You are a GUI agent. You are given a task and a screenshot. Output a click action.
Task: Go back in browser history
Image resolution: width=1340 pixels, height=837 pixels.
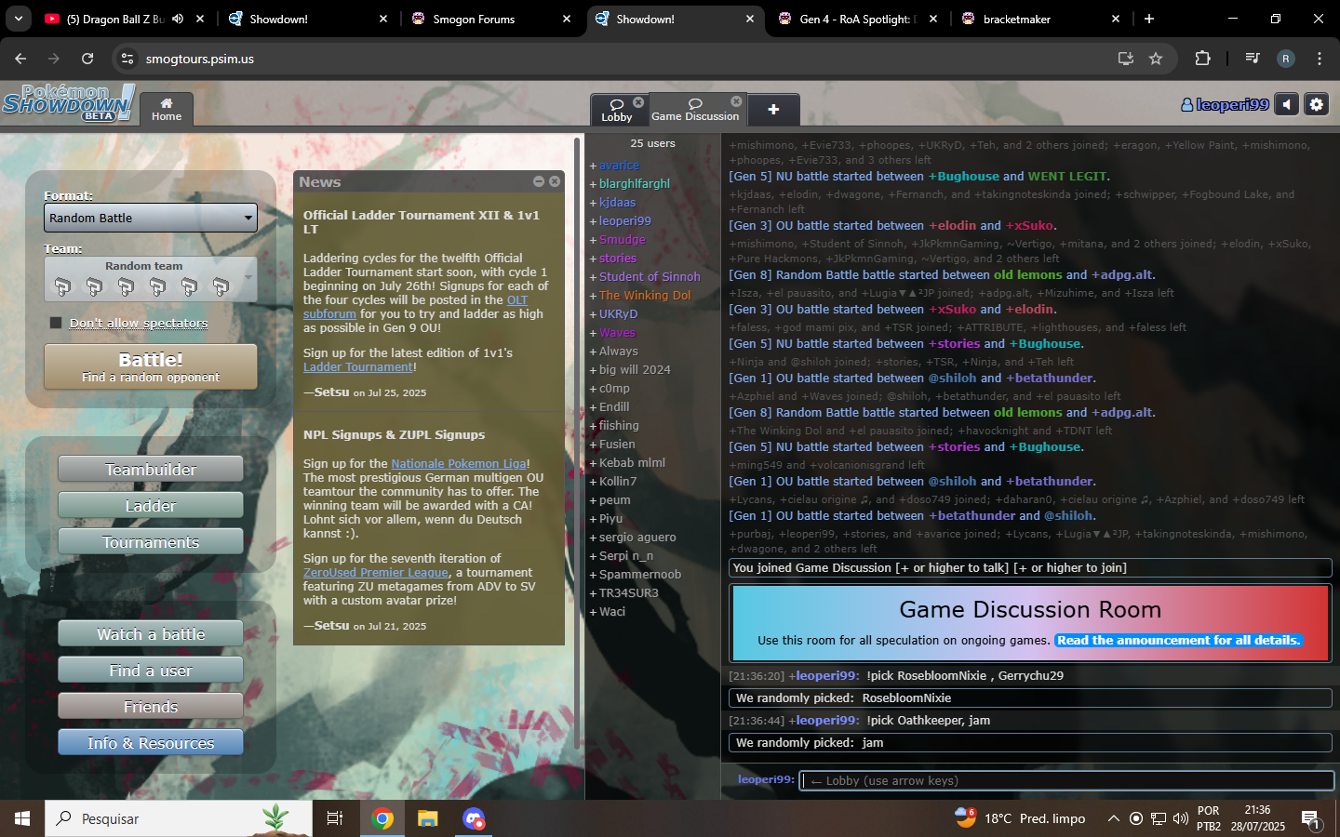point(20,59)
